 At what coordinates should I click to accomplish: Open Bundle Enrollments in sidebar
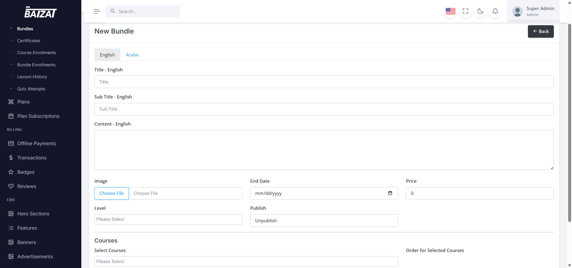point(36,65)
